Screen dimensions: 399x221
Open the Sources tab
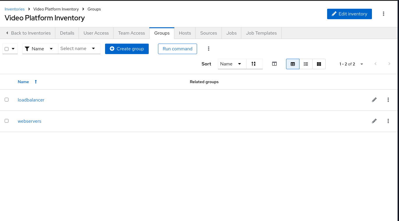click(209, 33)
